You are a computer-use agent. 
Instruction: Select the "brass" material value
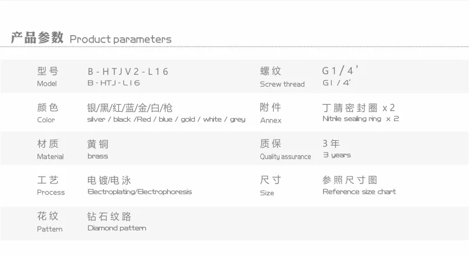coord(98,156)
